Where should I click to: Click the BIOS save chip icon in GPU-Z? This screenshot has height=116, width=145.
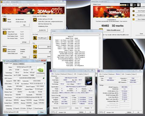(x=43, y=78)
